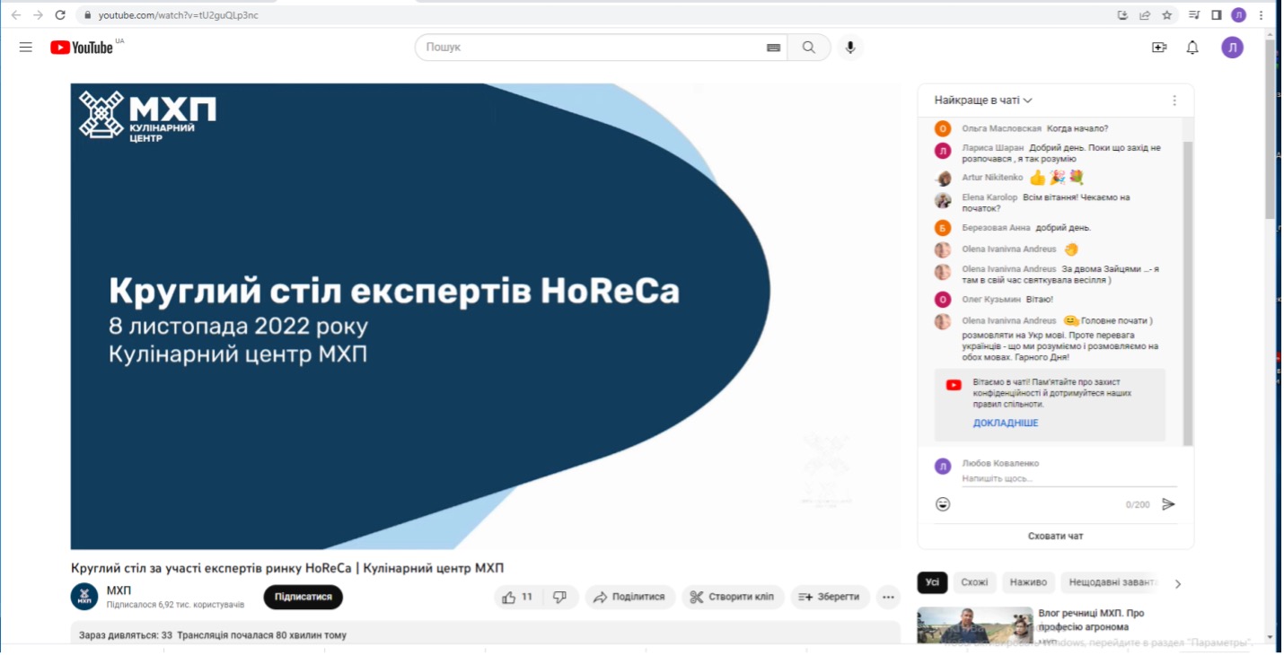Screen dimensions: 1284x655
Task: Send the chat message arrow
Action: (x=1168, y=504)
